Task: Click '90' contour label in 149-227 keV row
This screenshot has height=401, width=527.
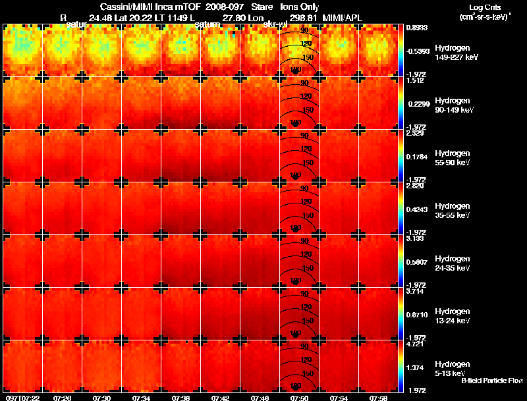Action: [304, 30]
